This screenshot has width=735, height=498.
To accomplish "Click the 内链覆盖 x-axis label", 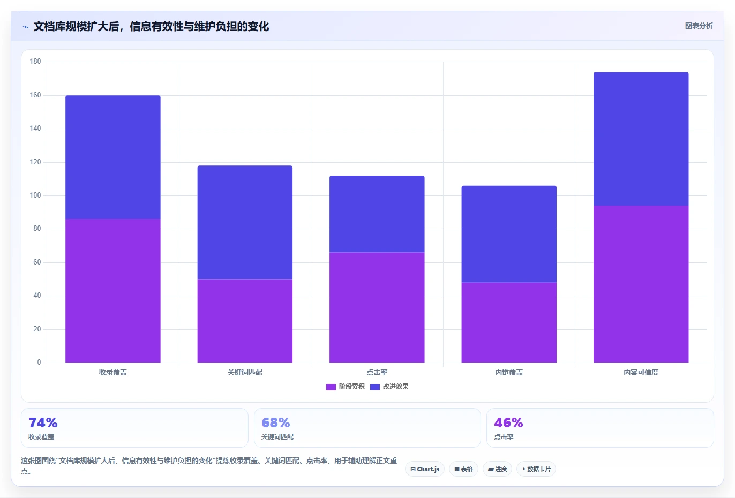I will click(x=509, y=372).
